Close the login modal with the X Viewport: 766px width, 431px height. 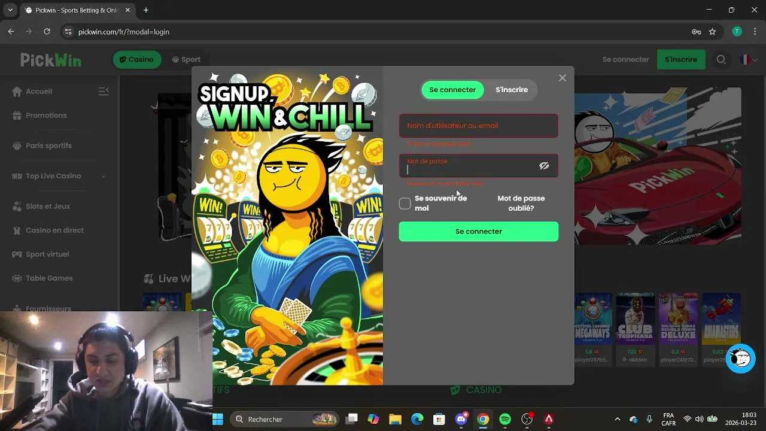tap(562, 78)
